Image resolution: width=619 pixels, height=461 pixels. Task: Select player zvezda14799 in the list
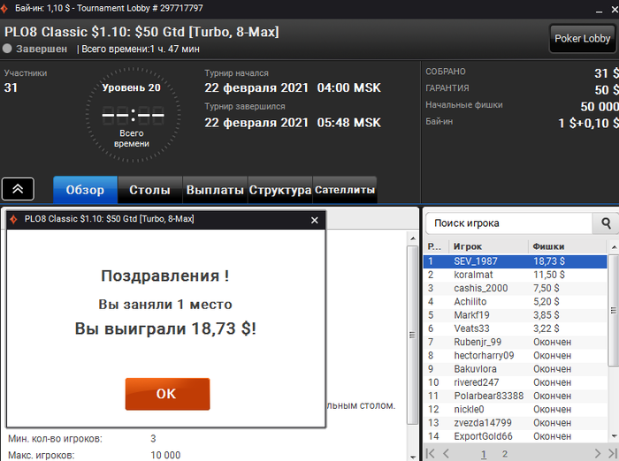516,423
